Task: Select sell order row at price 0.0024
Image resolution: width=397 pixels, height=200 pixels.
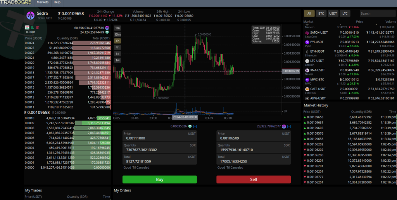Action: coord(67,43)
